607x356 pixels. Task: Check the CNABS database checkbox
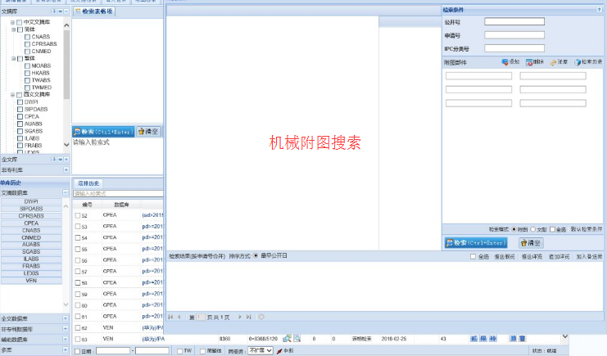point(29,37)
